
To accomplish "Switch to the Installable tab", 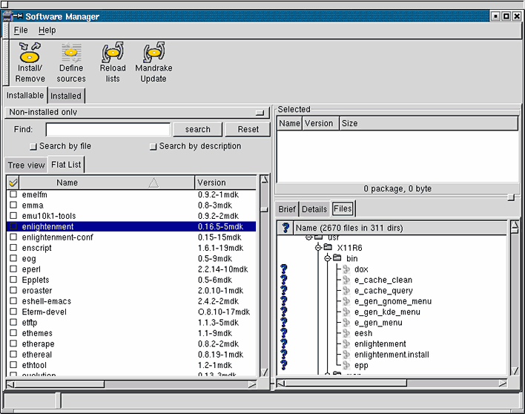I will click(25, 96).
